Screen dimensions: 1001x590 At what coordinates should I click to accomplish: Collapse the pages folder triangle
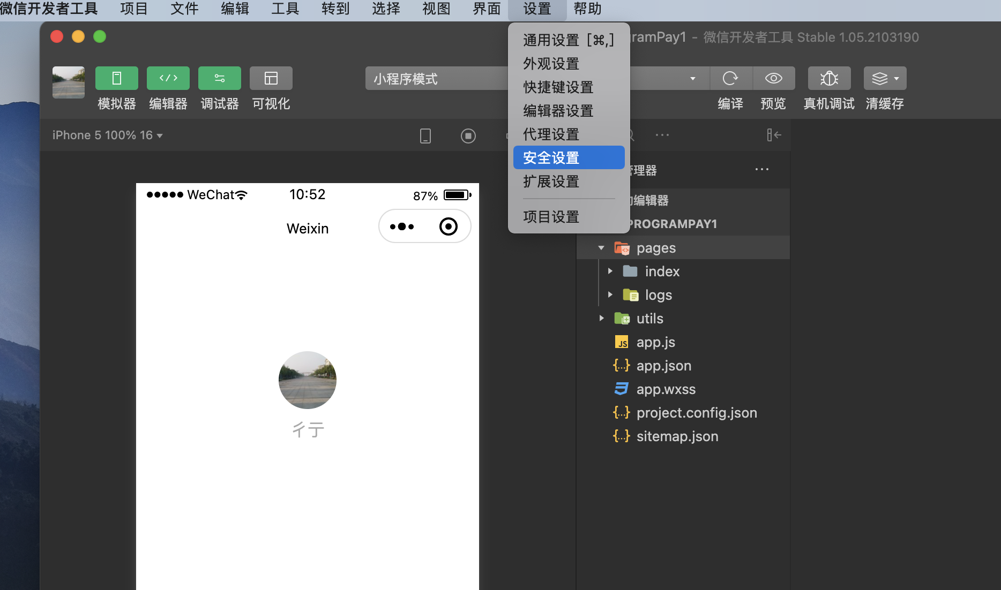(601, 248)
